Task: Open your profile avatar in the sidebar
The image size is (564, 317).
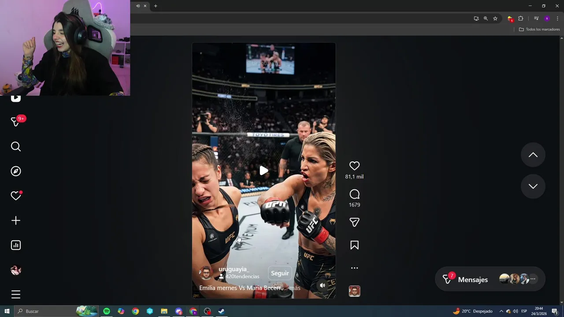Action: click(16, 270)
